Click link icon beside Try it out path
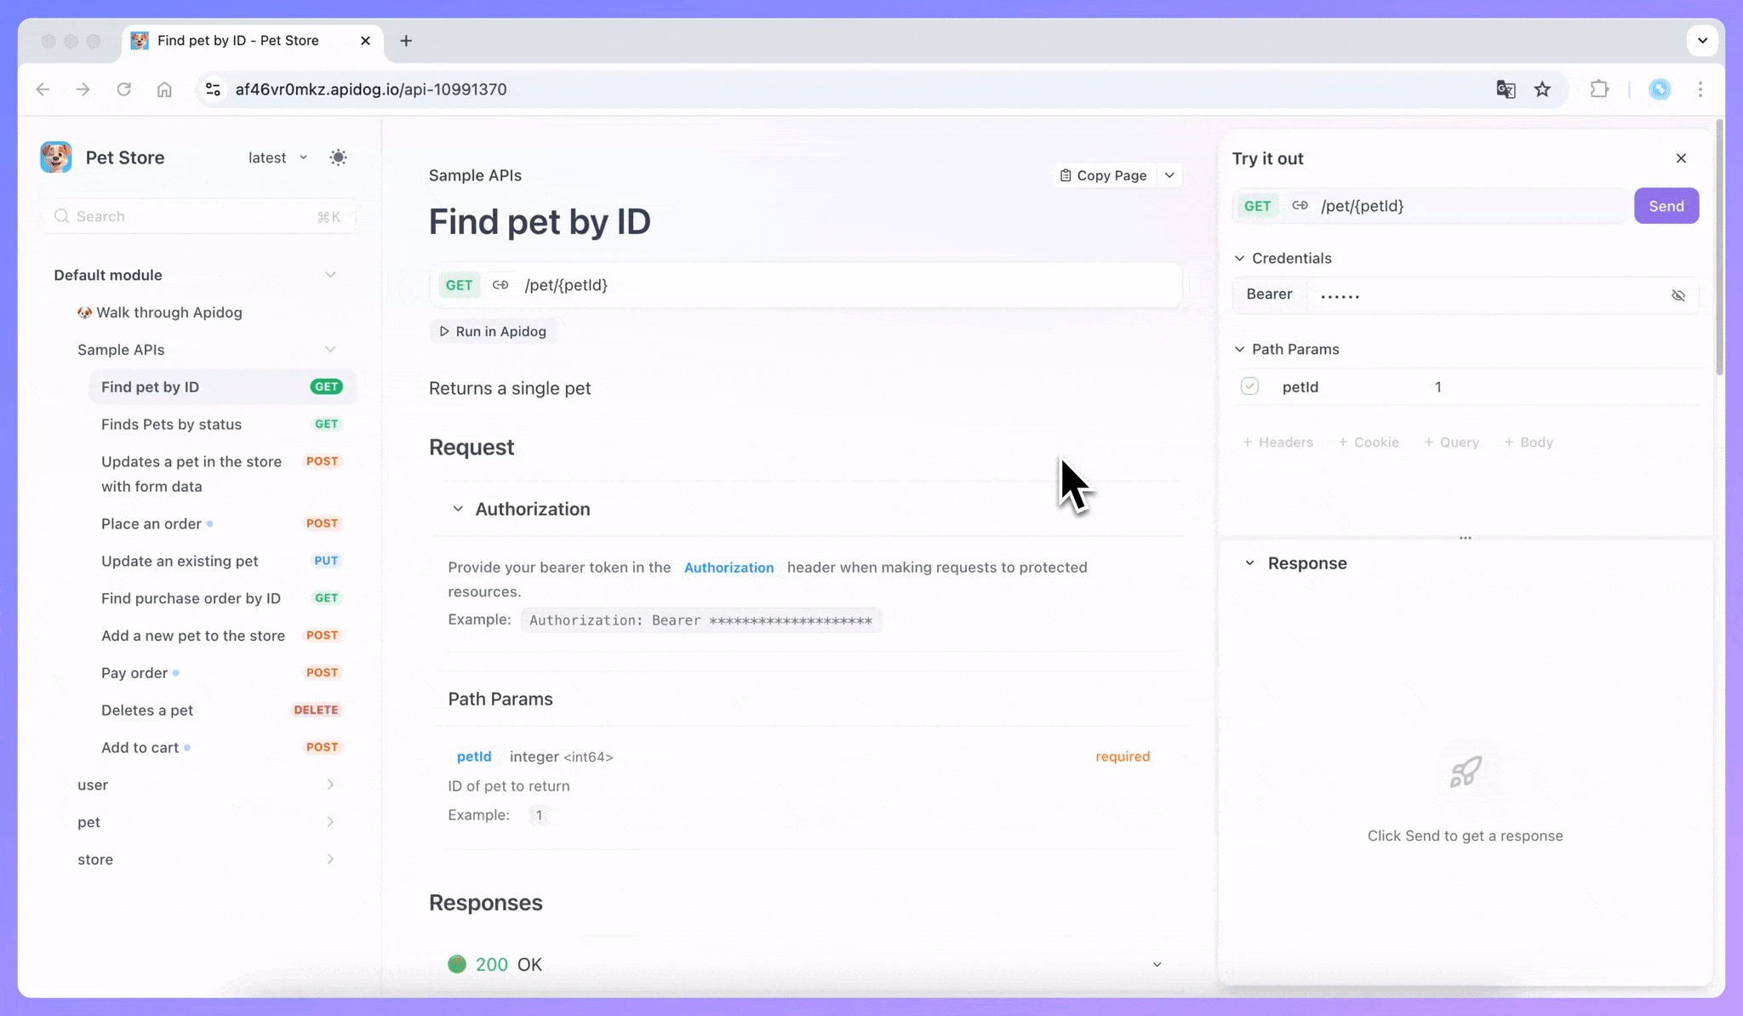Image resolution: width=1743 pixels, height=1016 pixels. click(x=1300, y=206)
